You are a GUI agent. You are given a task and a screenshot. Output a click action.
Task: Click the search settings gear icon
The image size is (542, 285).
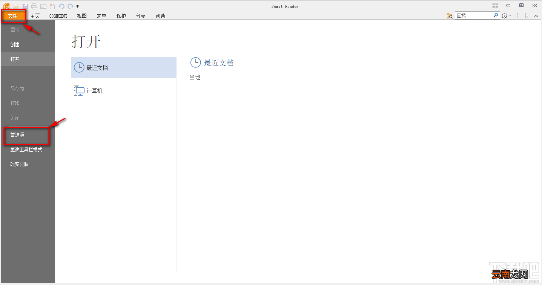coord(505,16)
